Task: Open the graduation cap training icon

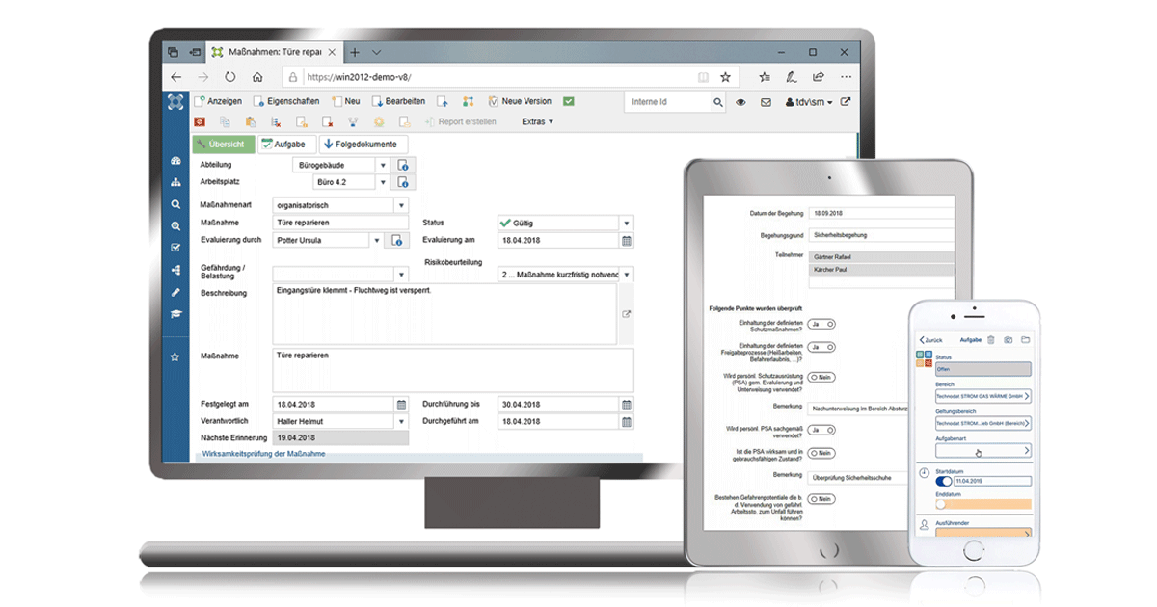Action: point(175,313)
